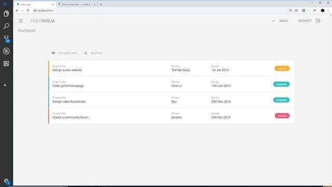Open the Debug icon in VS Code sidebar
The width and height of the screenshot is (332, 187).
6,51
